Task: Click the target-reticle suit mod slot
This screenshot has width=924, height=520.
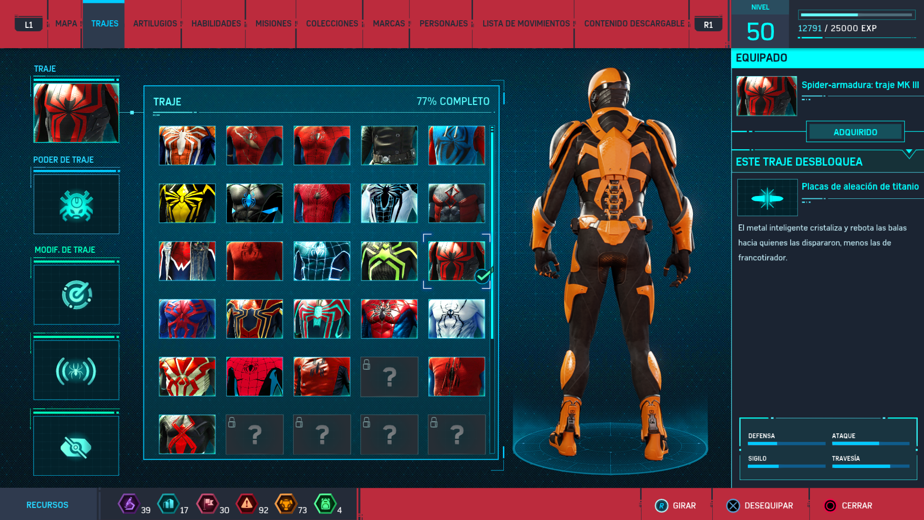Action: (77, 295)
